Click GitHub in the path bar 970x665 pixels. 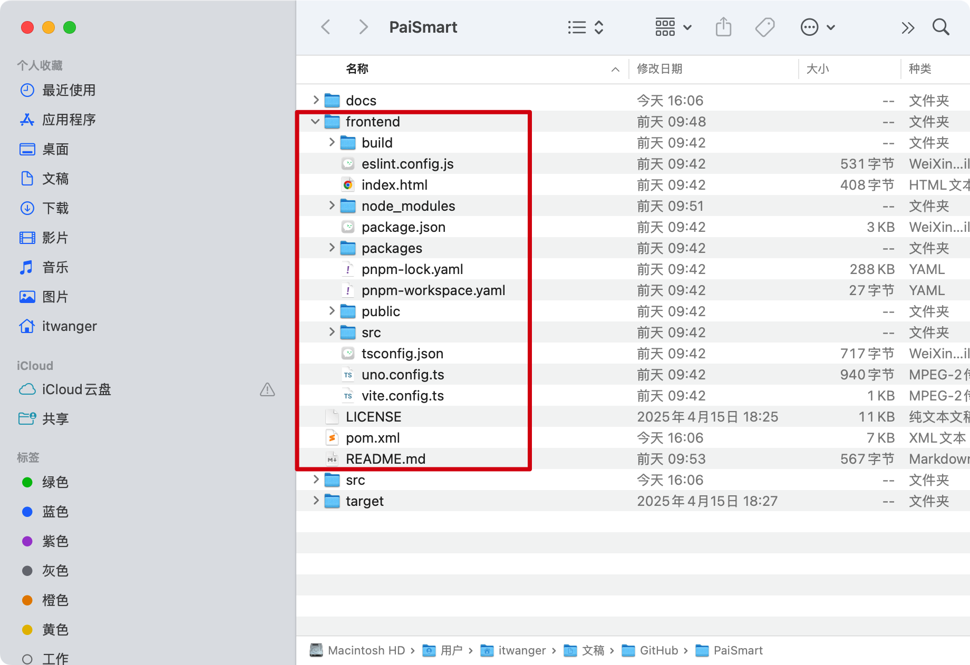point(658,650)
